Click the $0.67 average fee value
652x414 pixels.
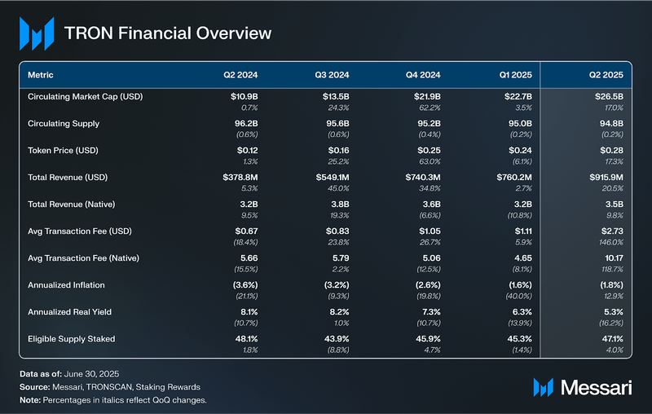click(247, 231)
